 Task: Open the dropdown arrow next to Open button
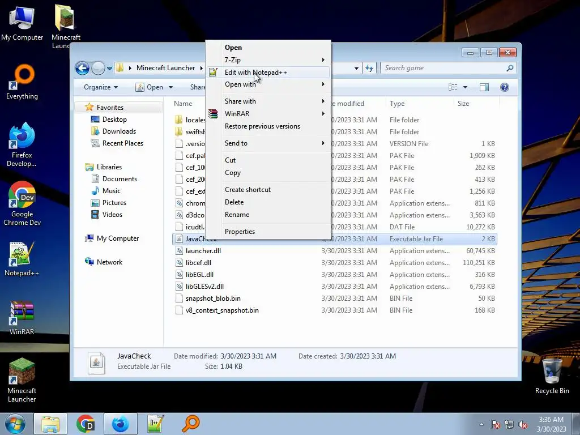170,87
